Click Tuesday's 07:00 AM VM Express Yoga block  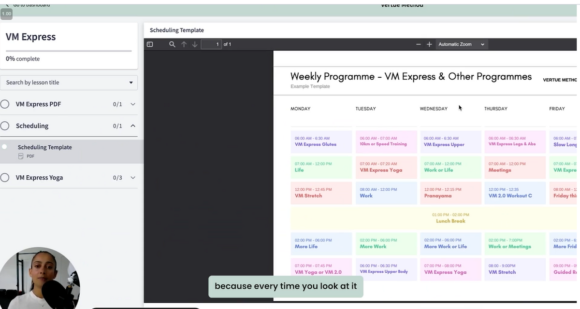(x=386, y=167)
